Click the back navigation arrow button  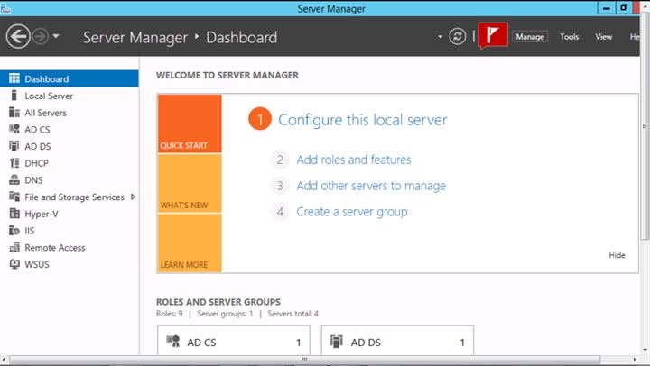(x=18, y=37)
